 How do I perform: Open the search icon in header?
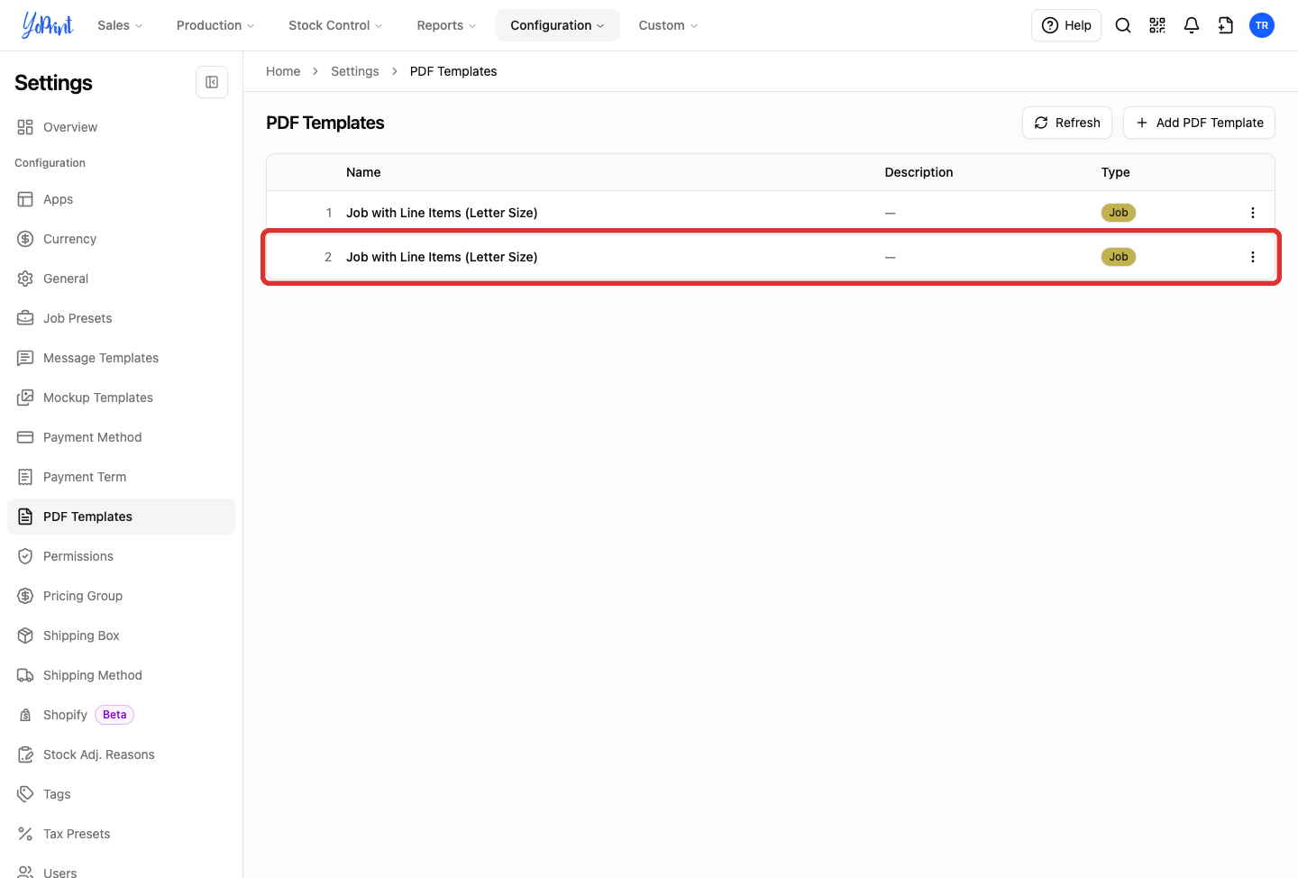[x=1123, y=25]
